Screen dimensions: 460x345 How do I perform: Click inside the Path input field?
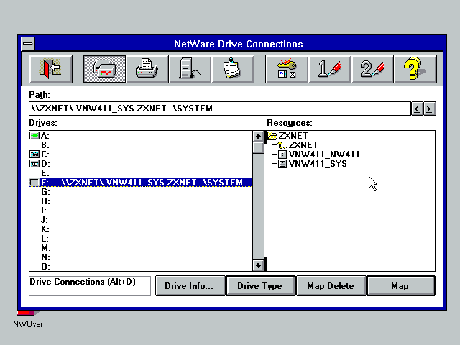tap(220, 109)
